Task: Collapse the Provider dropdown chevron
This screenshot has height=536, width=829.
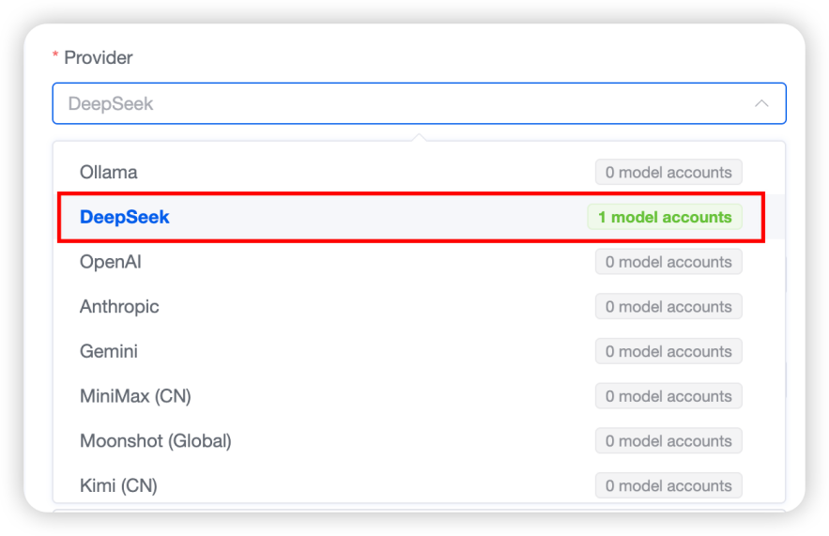Action: [761, 103]
